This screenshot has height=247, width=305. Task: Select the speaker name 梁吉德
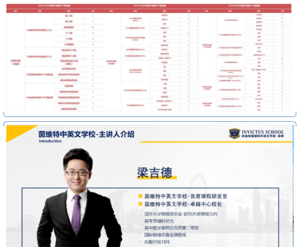click(155, 173)
